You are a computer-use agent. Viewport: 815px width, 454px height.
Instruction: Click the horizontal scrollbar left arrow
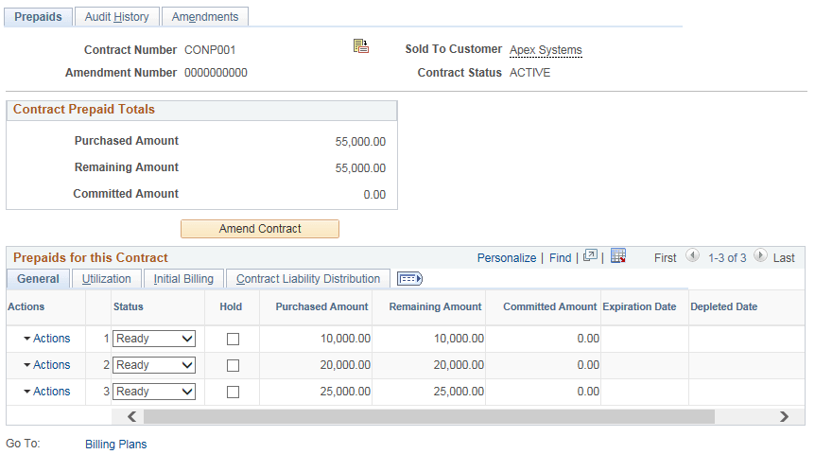click(132, 416)
